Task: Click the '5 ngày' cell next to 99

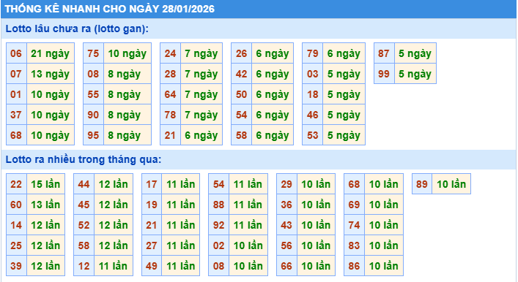Action: click(415, 74)
